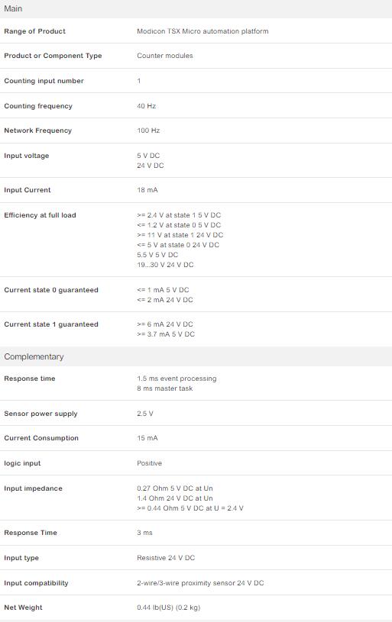Screen dimensions: 392x622
Task: Click Modicon TSX Micro automation platform text
Action: point(202,31)
